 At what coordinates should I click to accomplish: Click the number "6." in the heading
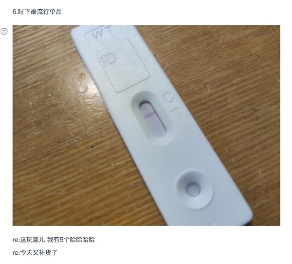[15, 12]
